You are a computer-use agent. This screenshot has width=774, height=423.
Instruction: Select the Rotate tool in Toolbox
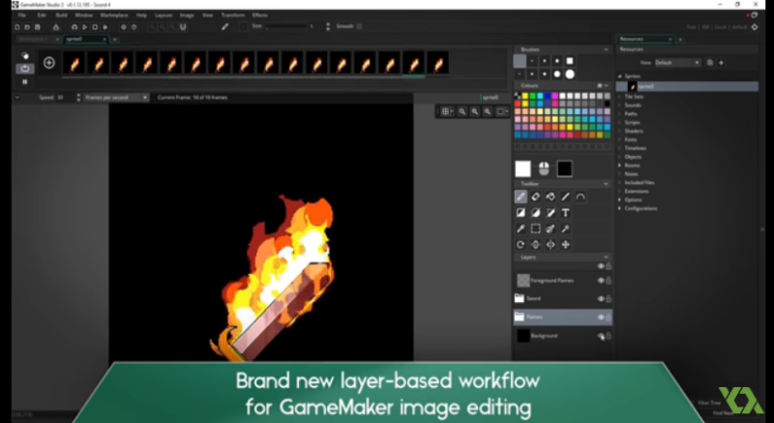pyautogui.click(x=521, y=244)
